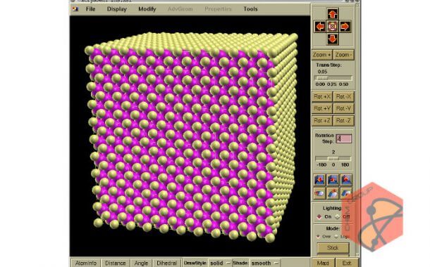The height and width of the screenshot is (267, 430).
Task: Click the down arrow translate icon
Action: (333, 39)
